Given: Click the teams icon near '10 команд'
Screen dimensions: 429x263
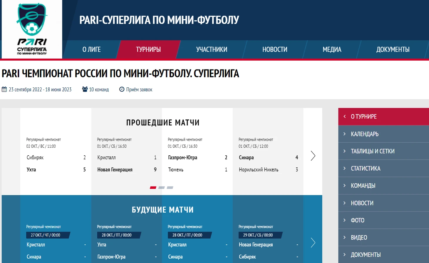Looking at the screenshot, I should click(85, 89).
